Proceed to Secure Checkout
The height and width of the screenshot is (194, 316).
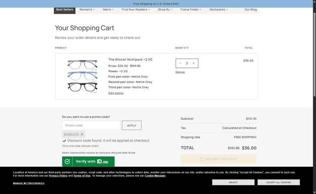[x=219, y=159]
